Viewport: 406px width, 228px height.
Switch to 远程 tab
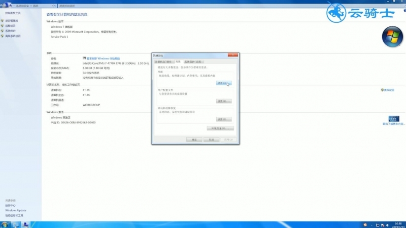click(x=198, y=62)
